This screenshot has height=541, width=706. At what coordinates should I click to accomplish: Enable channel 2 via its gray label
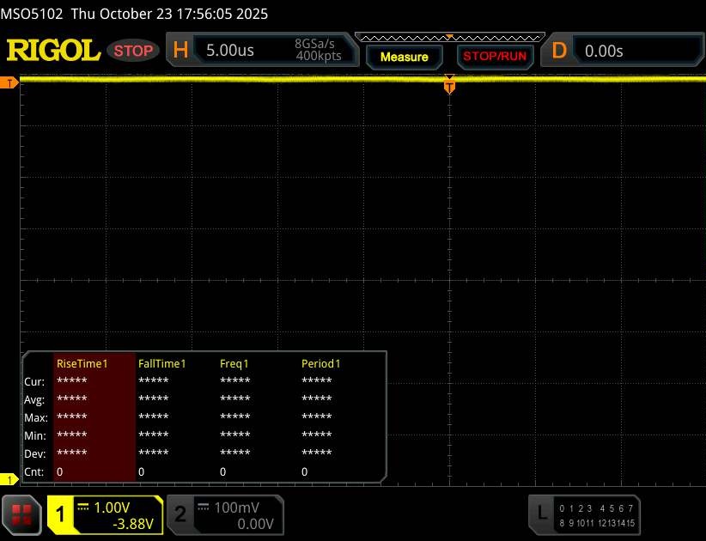pyautogui.click(x=180, y=514)
